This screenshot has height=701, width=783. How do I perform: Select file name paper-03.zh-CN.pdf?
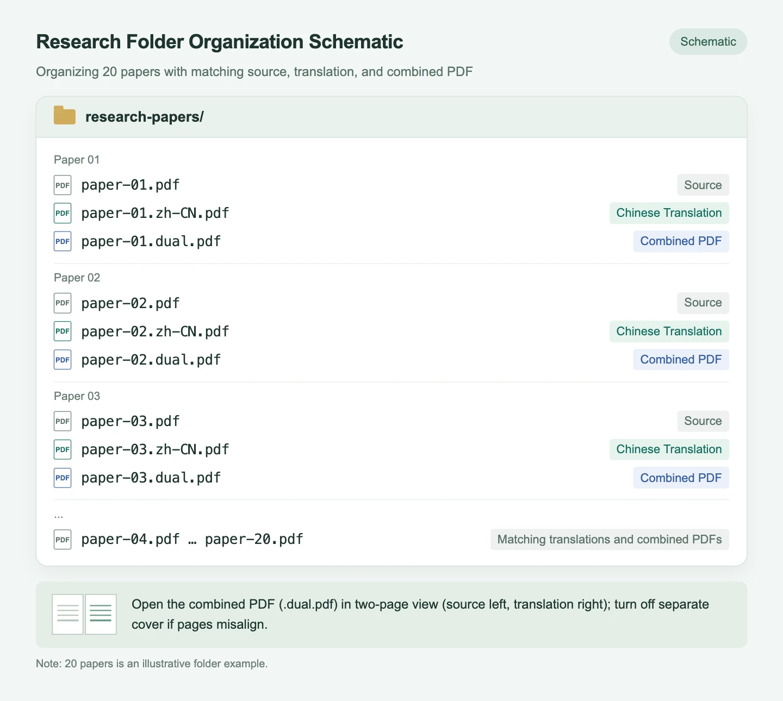coord(155,449)
